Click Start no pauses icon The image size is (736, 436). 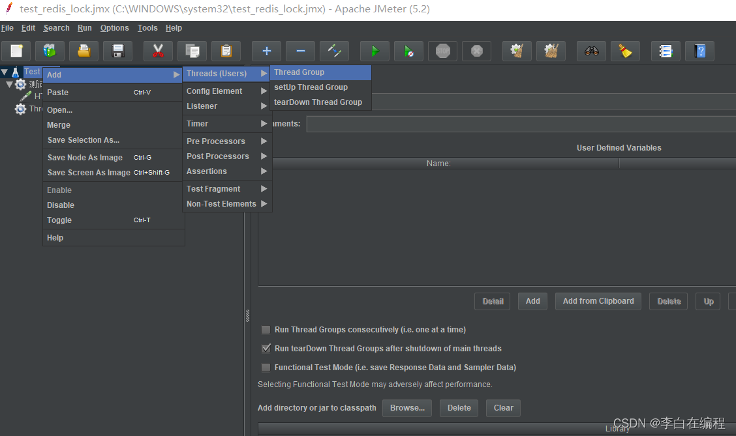[409, 51]
